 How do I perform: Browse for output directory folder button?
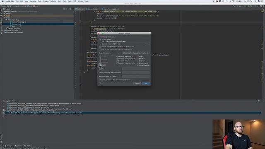pyautogui.click(x=148, y=53)
